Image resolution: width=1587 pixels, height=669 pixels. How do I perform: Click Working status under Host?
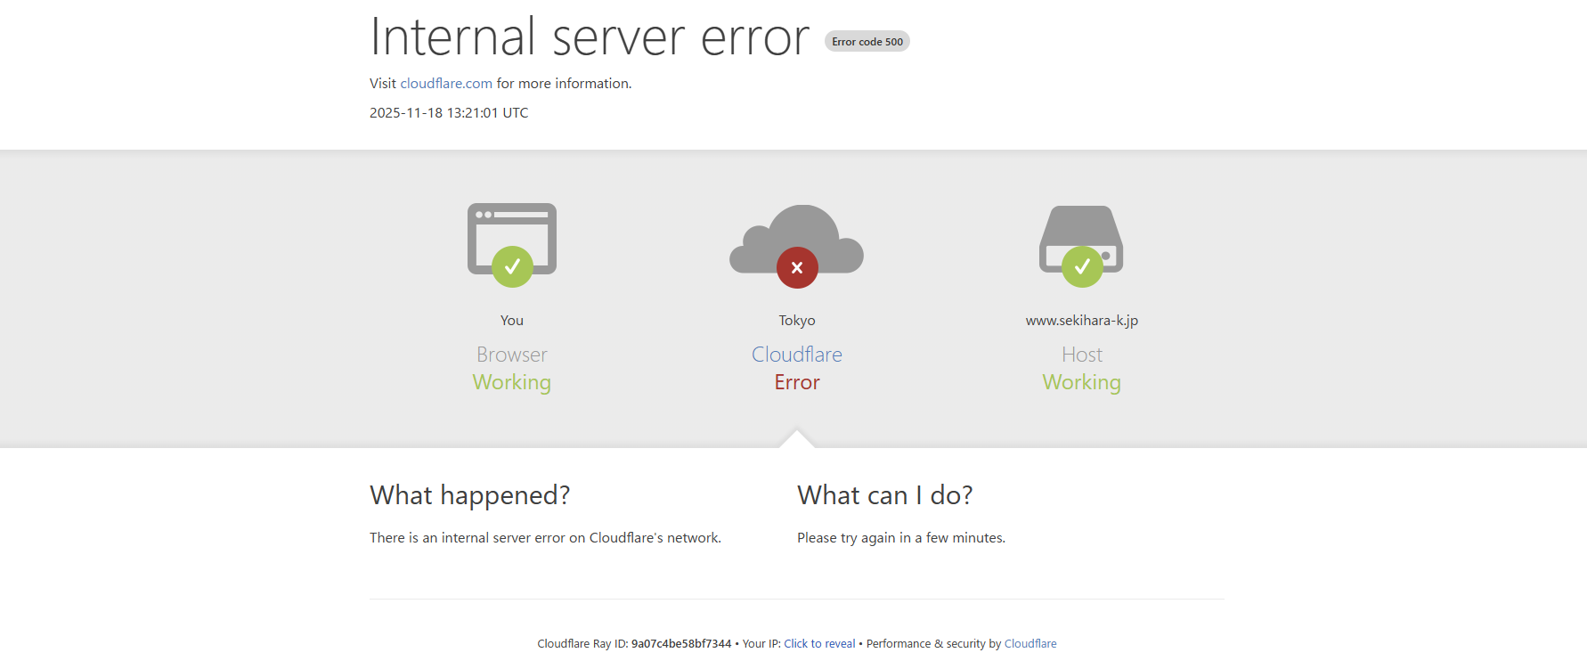pyautogui.click(x=1081, y=382)
